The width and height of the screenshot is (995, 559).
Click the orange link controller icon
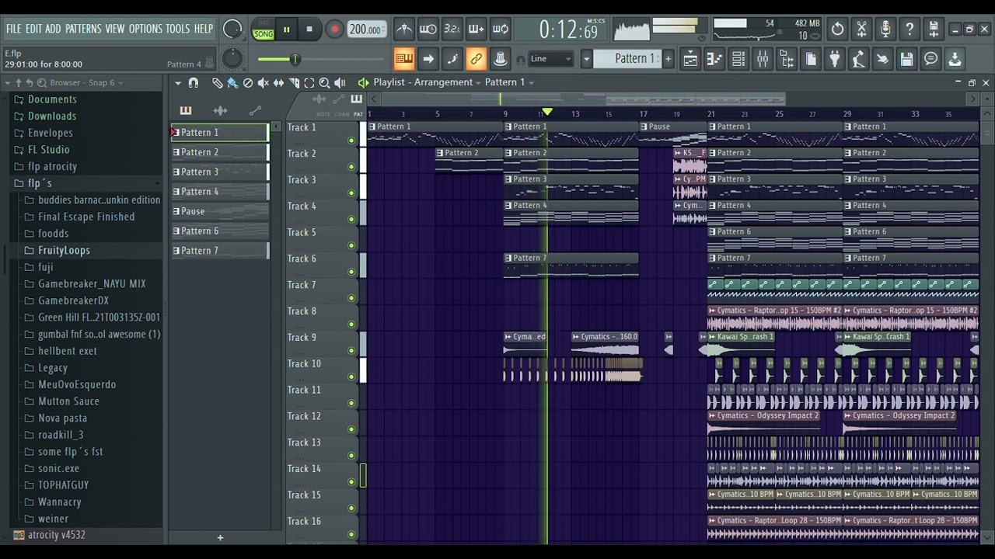477,59
